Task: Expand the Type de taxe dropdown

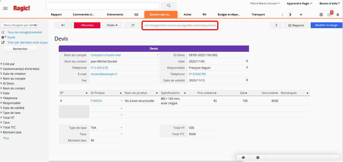Action: click(122, 128)
